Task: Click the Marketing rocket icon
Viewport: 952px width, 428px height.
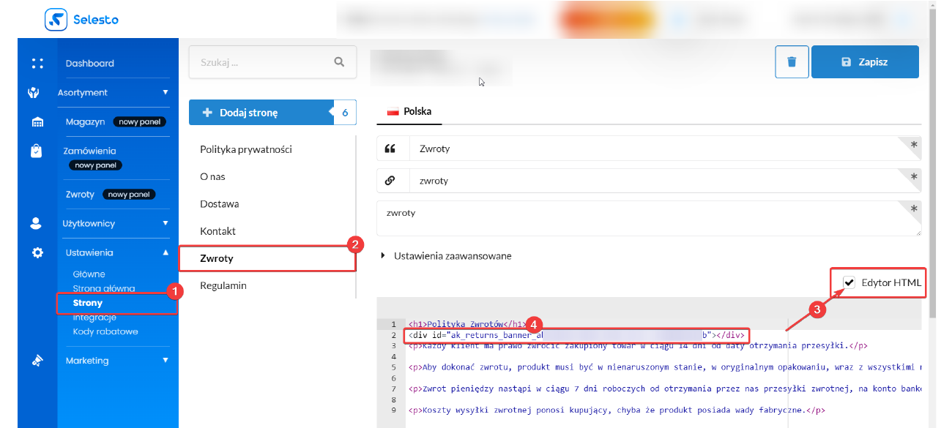Action: click(37, 361)
